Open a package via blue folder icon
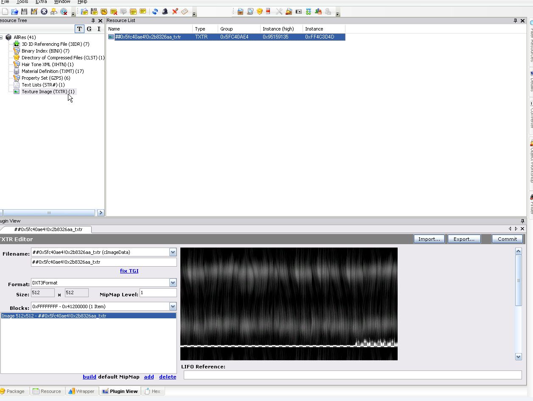This screenshot has width=533, height=401. pyautogui.click(x=14, y=11)
